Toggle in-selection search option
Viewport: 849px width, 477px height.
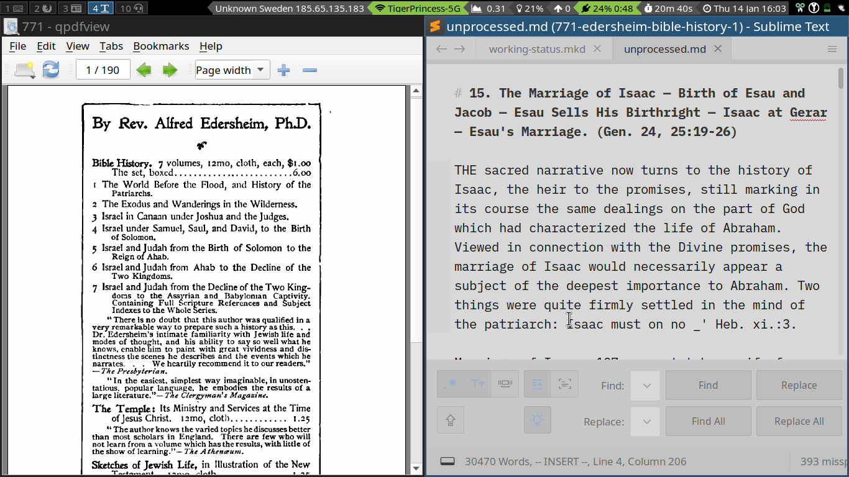564,384
